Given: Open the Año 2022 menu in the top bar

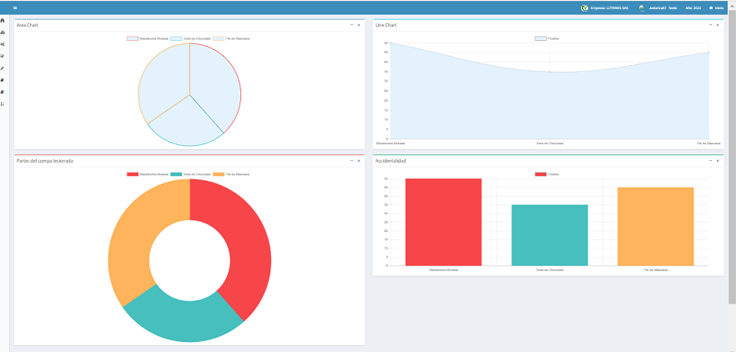Looking at the screenshot, I should 693,8.
